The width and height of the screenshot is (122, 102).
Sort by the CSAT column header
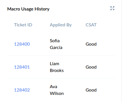(x=91, y=25)
